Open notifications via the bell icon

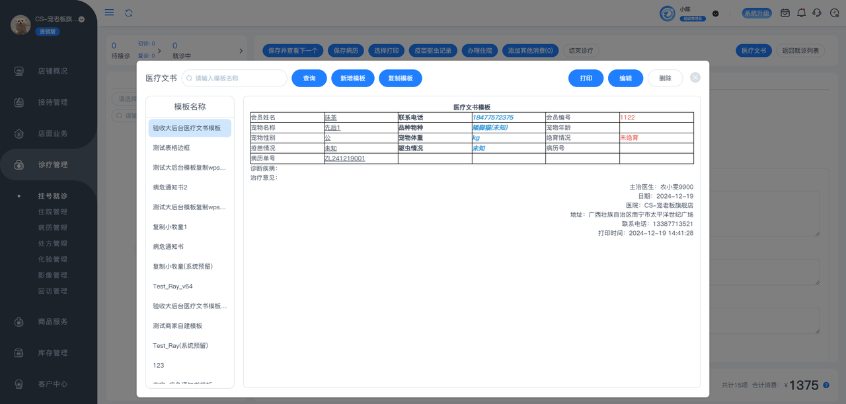pos(801,13)
